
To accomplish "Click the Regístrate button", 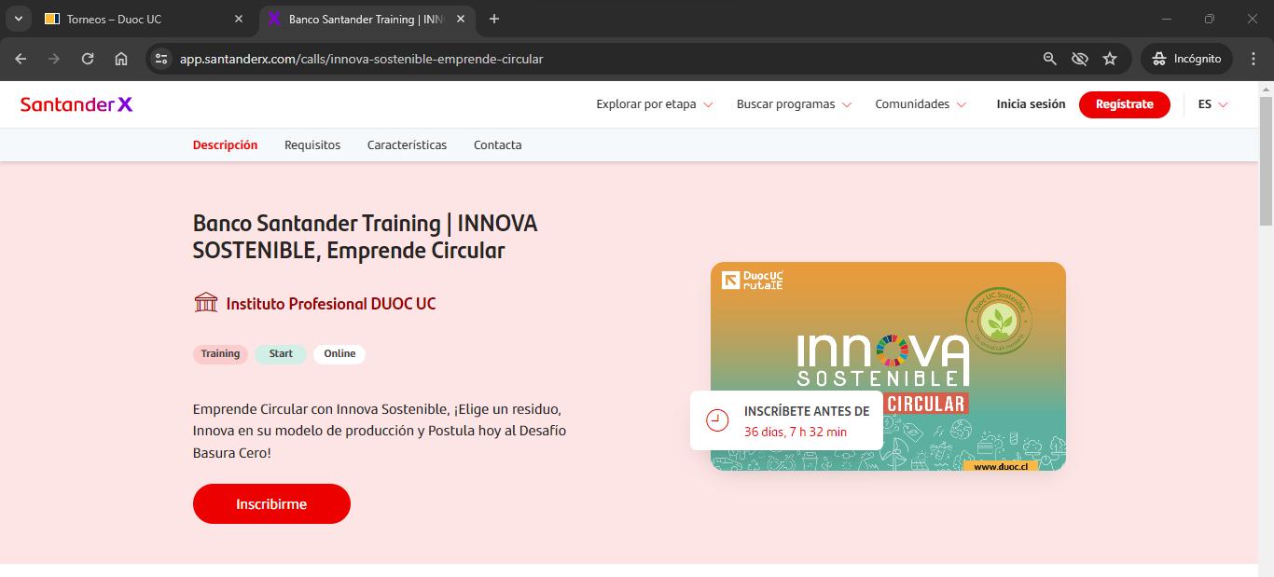I will (1124, 104).
